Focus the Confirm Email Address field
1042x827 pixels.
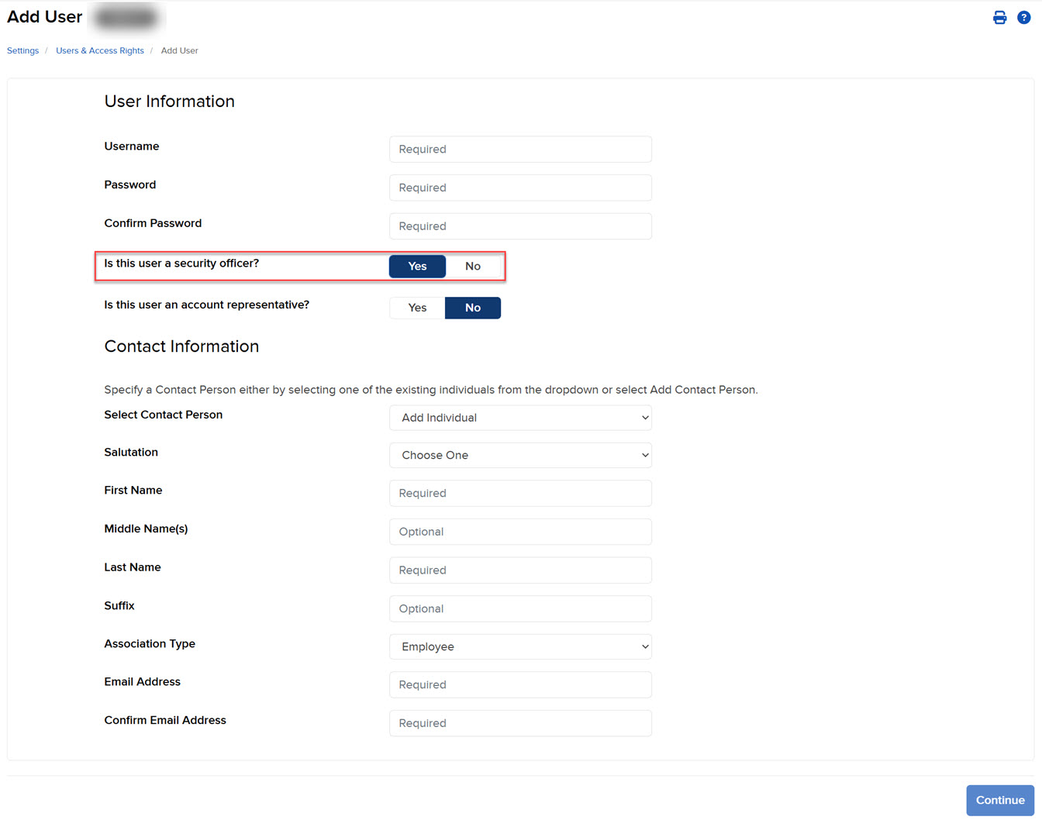tap(519, 723)
